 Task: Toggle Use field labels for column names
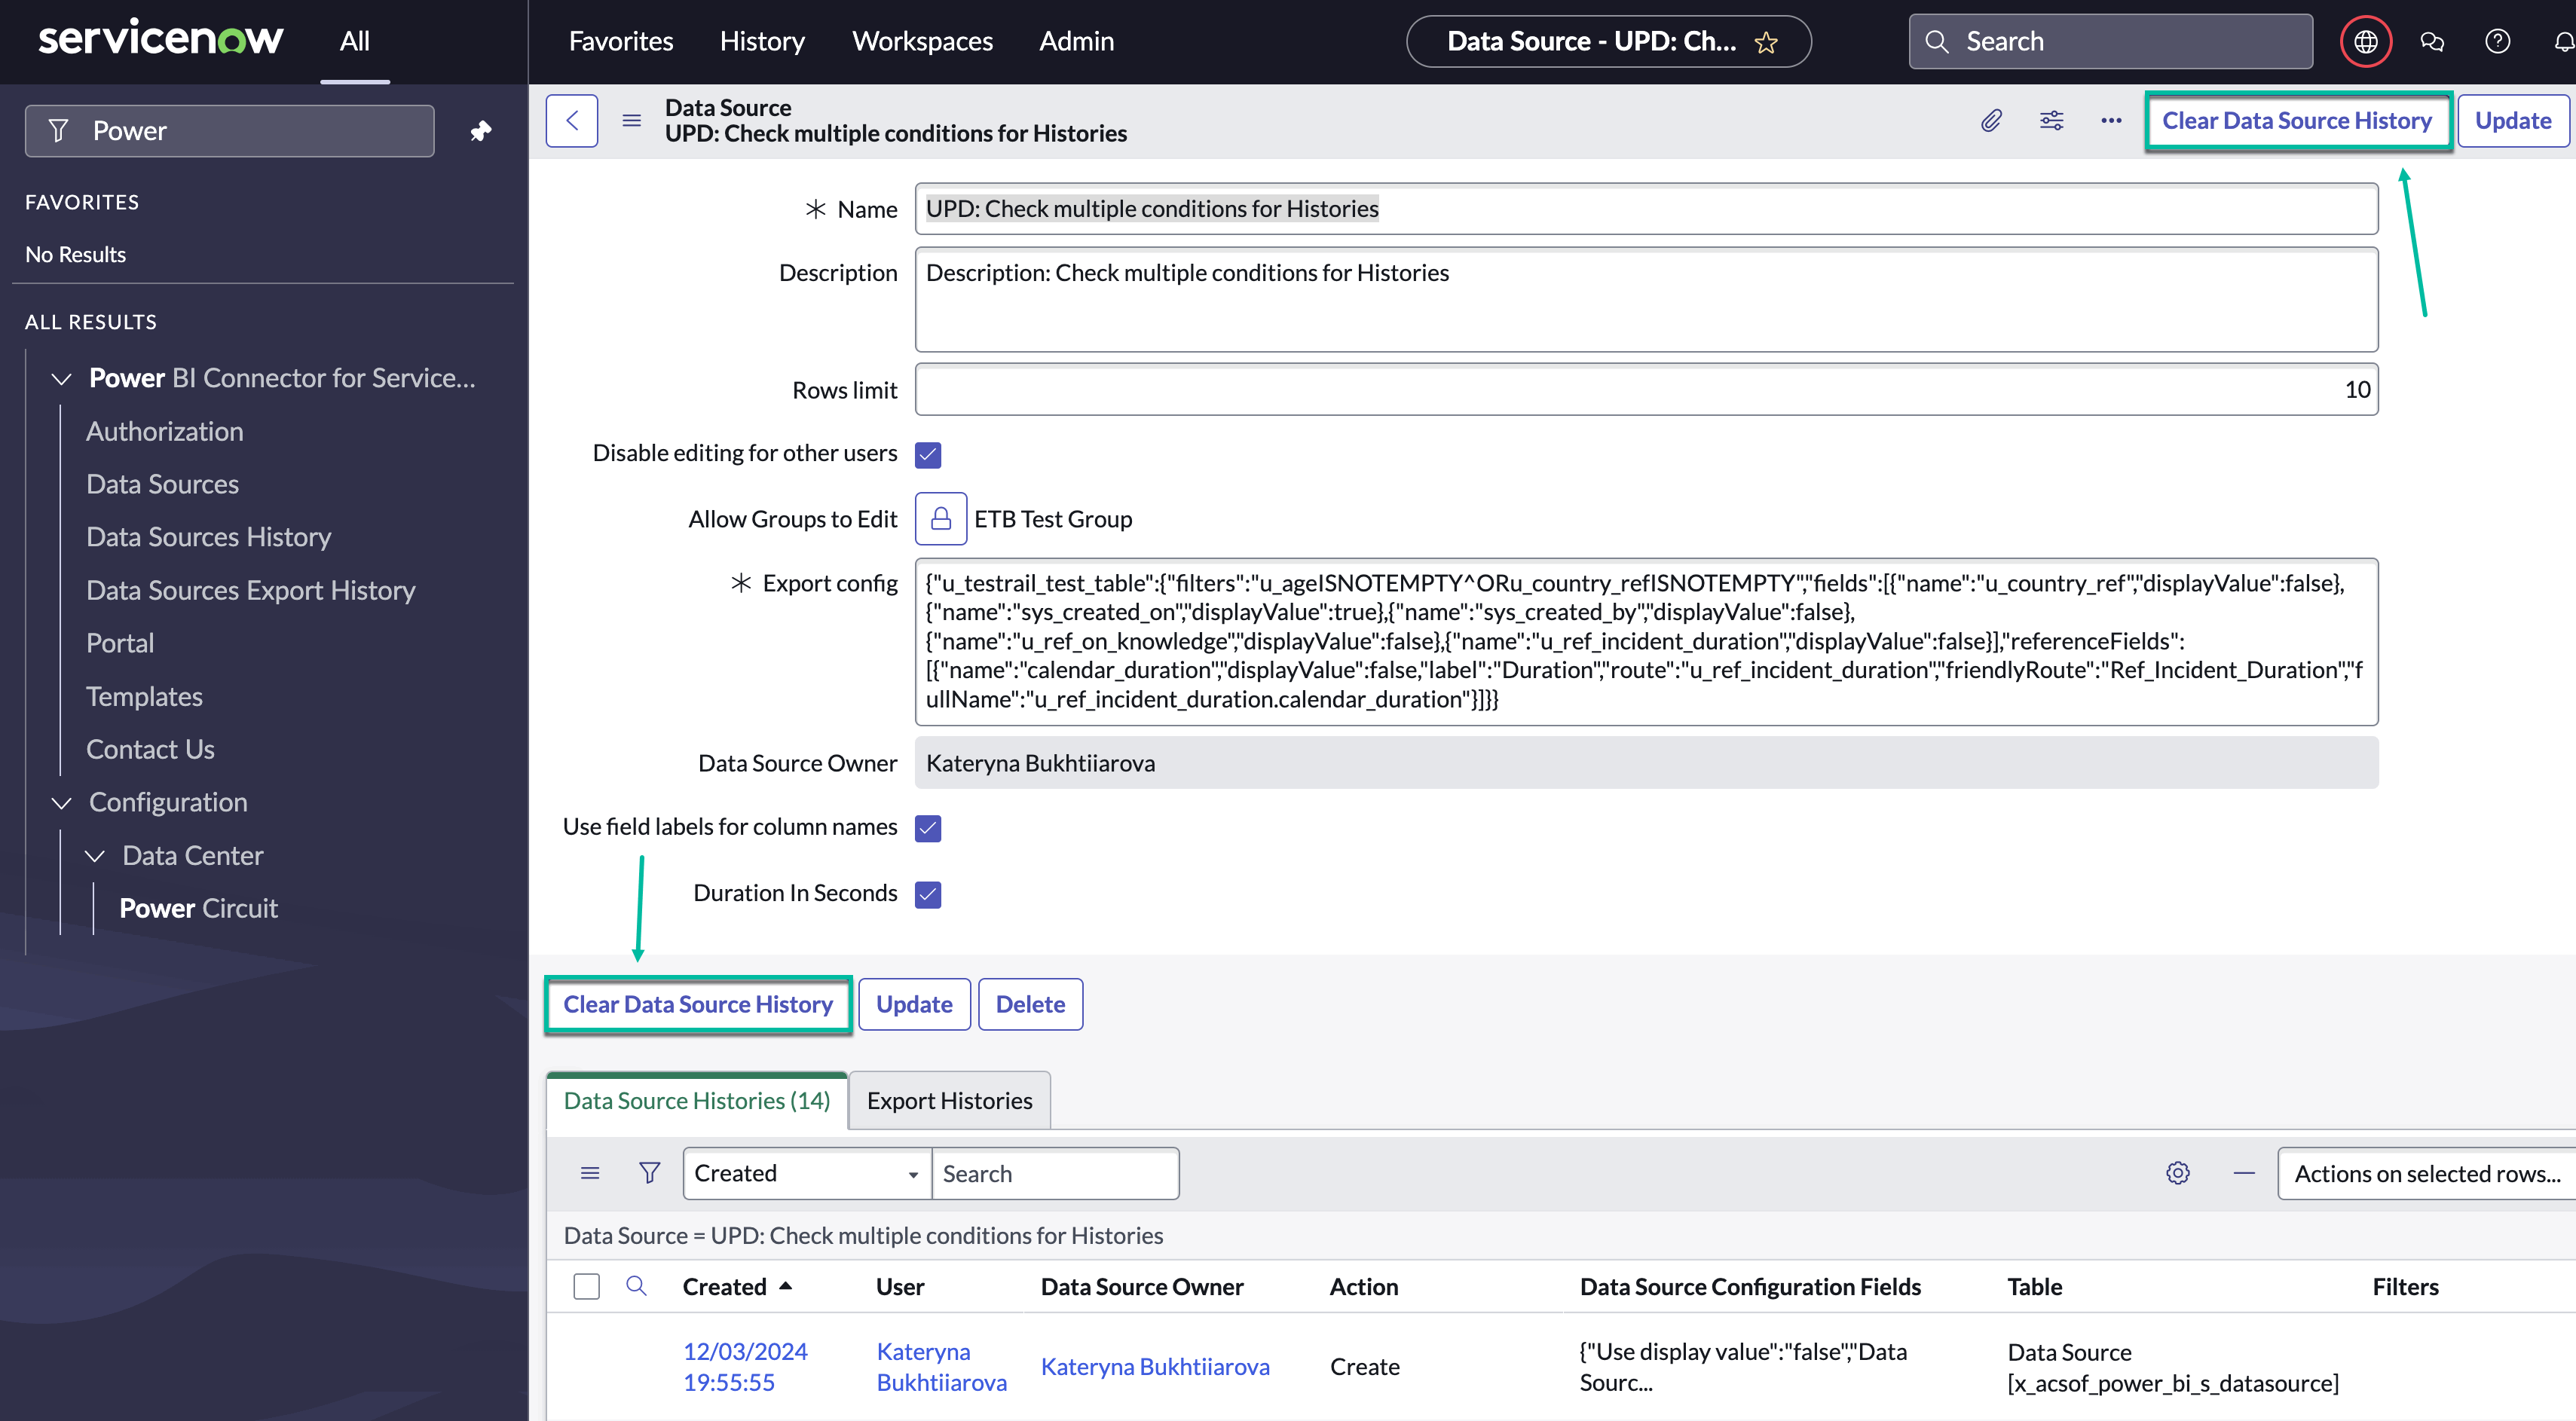(927, 828)
